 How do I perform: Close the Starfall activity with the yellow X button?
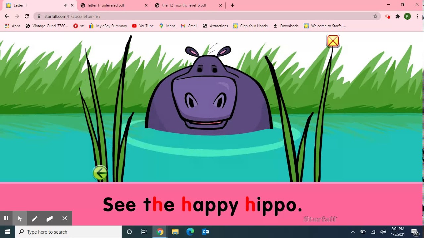point(333,41)
